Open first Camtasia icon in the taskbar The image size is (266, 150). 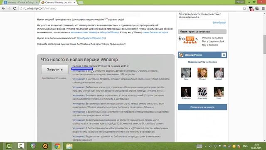click(x=9, y=146)
